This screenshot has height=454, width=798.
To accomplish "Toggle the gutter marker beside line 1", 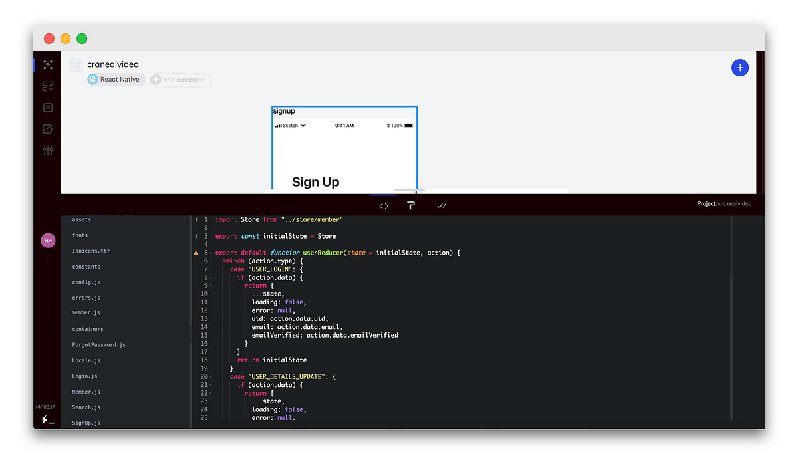I will click(x=195, y=219).
